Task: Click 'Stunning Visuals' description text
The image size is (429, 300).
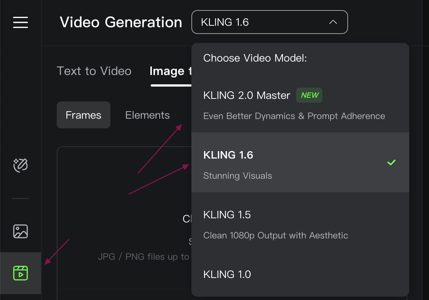Action: (238, 176)
